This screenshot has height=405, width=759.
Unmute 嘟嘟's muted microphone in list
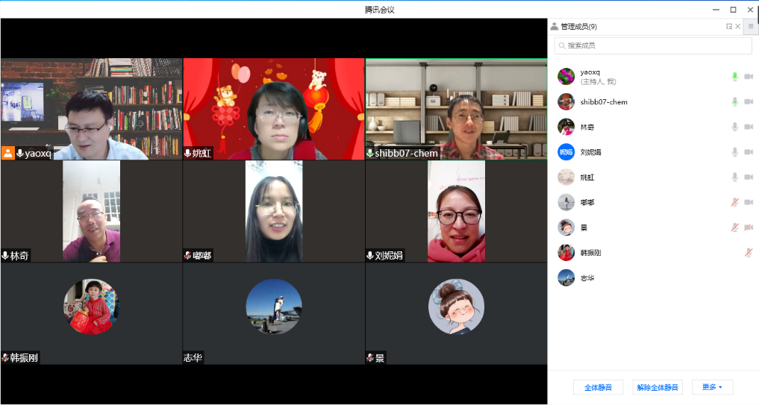tap(734, 203)
